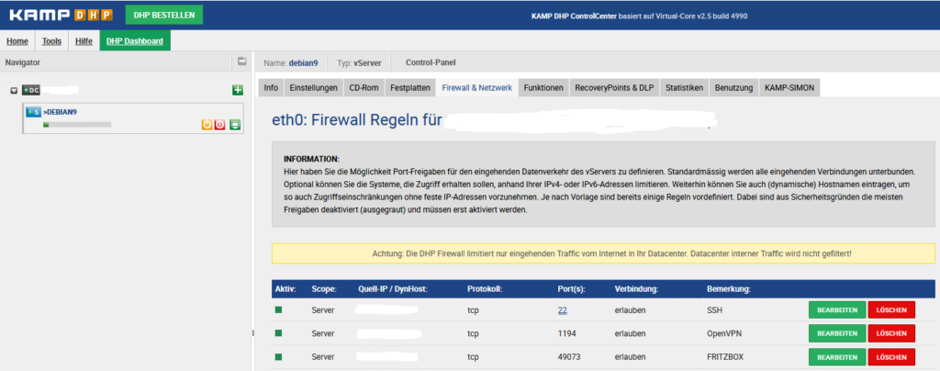The height and width of the screenshot is (371, 940).
Task: Click the port 22 link
Action: pyautogui.click(x=563, y=310)
